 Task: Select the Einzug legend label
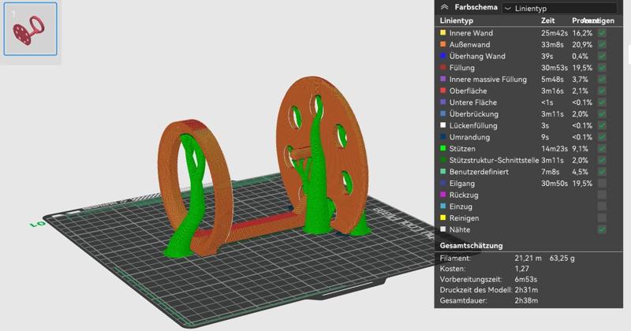461,206
